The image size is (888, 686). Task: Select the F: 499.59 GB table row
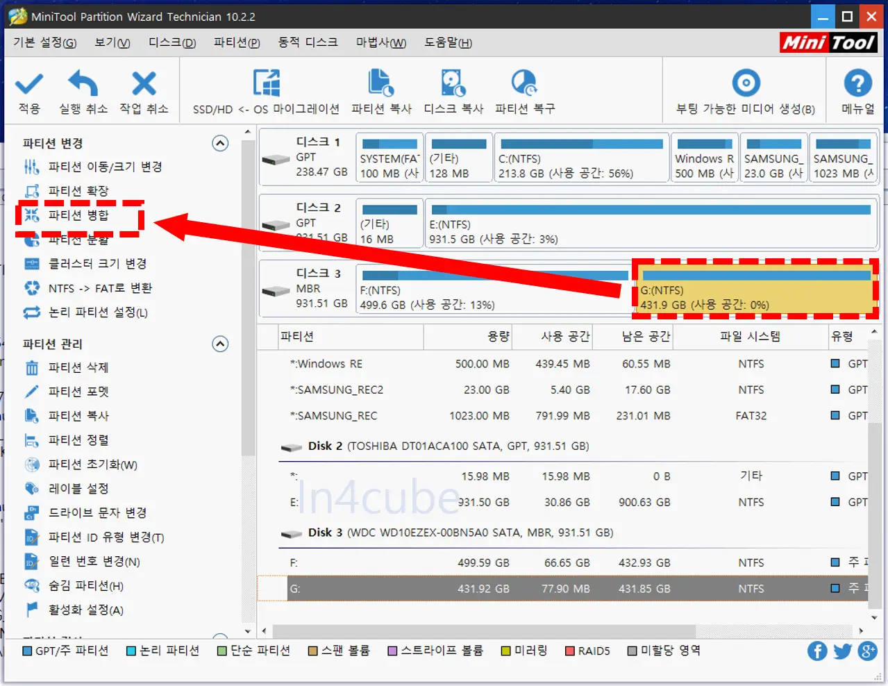[x=562, y=562]
